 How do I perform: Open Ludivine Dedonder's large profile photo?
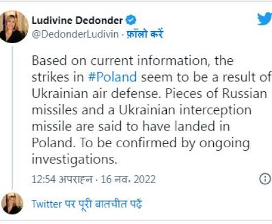click(13, 27)
